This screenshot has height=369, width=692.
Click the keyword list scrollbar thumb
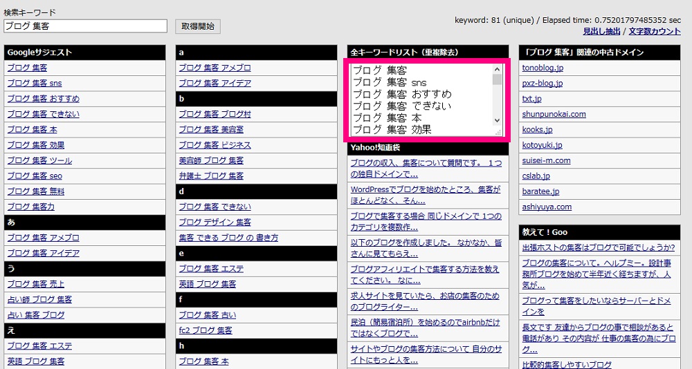(x=497, y=79)
